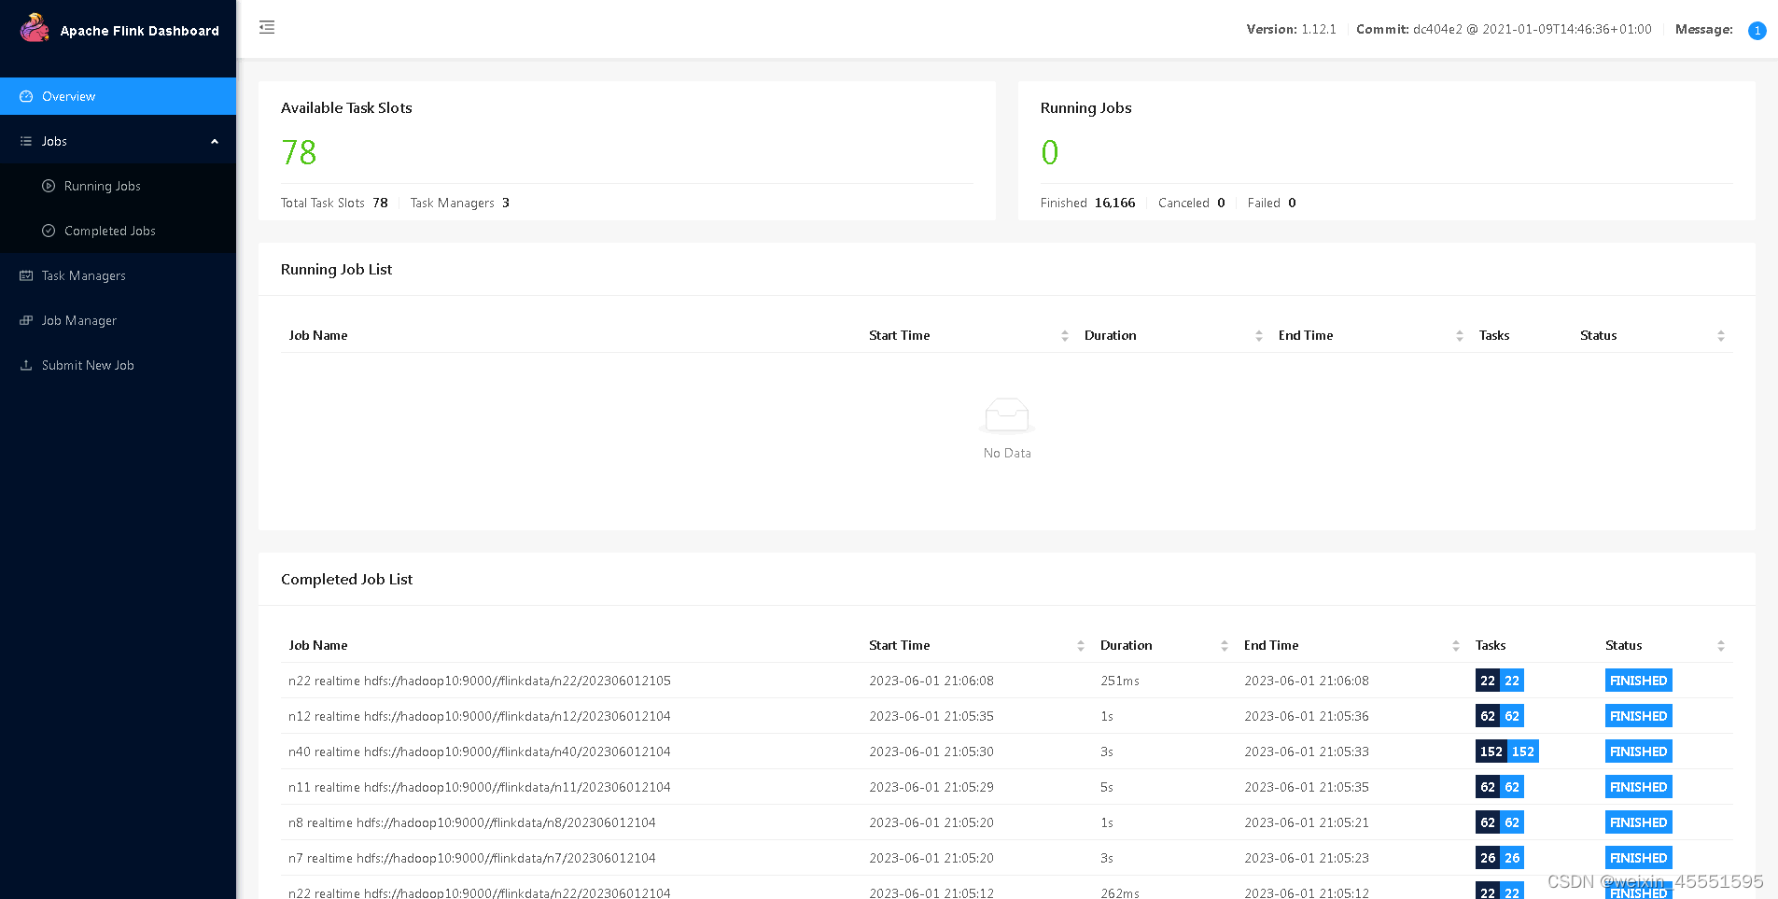Screen dimensions: 1778x899
Task: Click the sidebar collapse icon at the top
Action: click(x=267, y=28)
